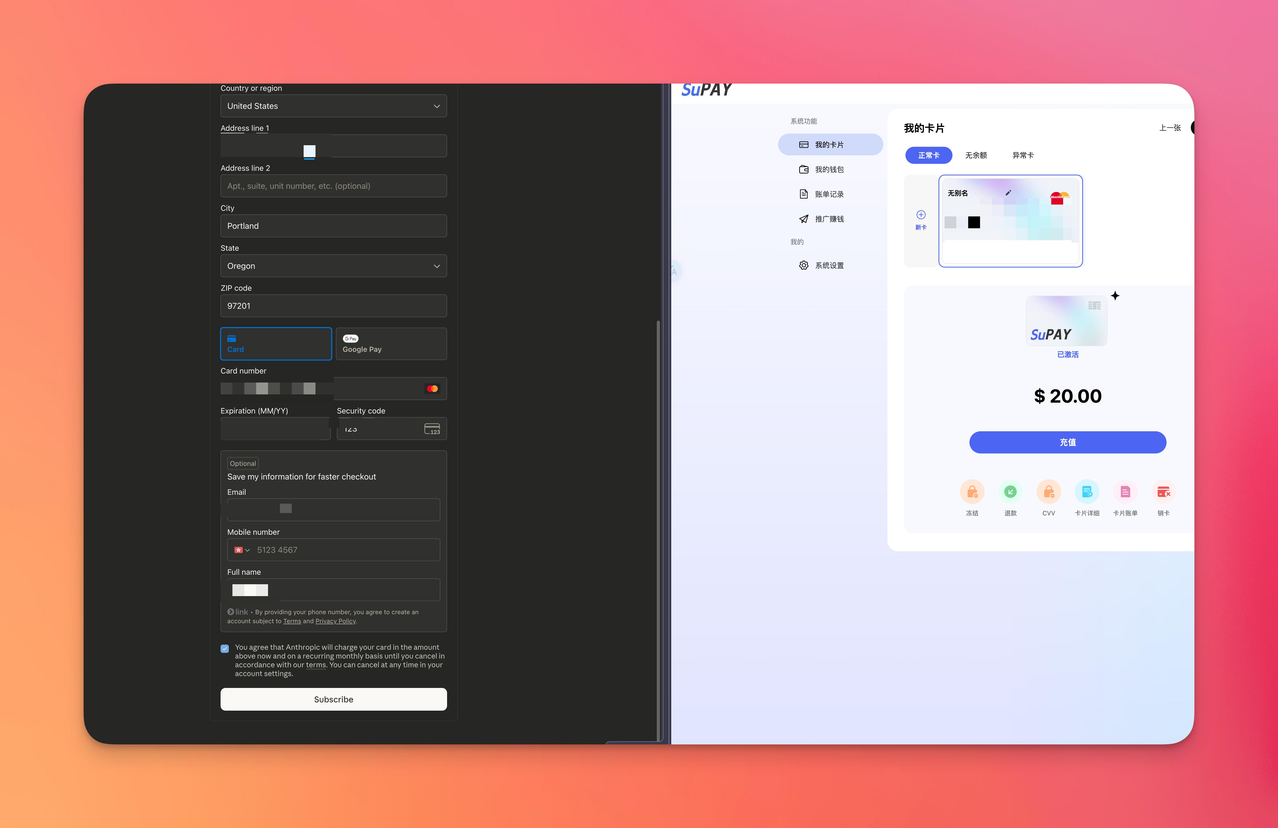Open 我的钱包 in the sidebar menu
This screenshot has height=828, width=1278.
[x=829, y=170]
